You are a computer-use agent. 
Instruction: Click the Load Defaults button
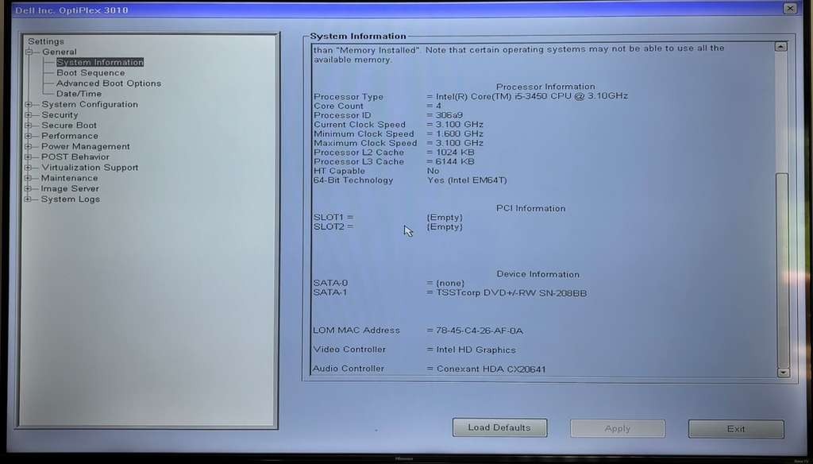(500, 427)
